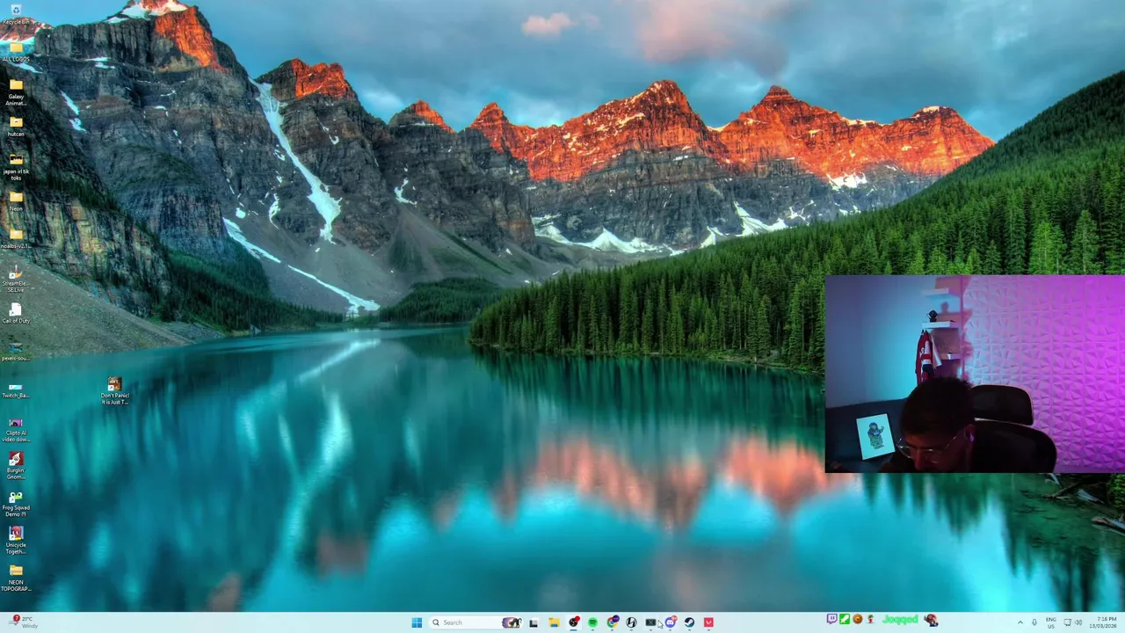Select the Recycle Bin desktop icon
Image resolution: width=1125 pixels, height=633 pixels.
(x=15, y=14)
